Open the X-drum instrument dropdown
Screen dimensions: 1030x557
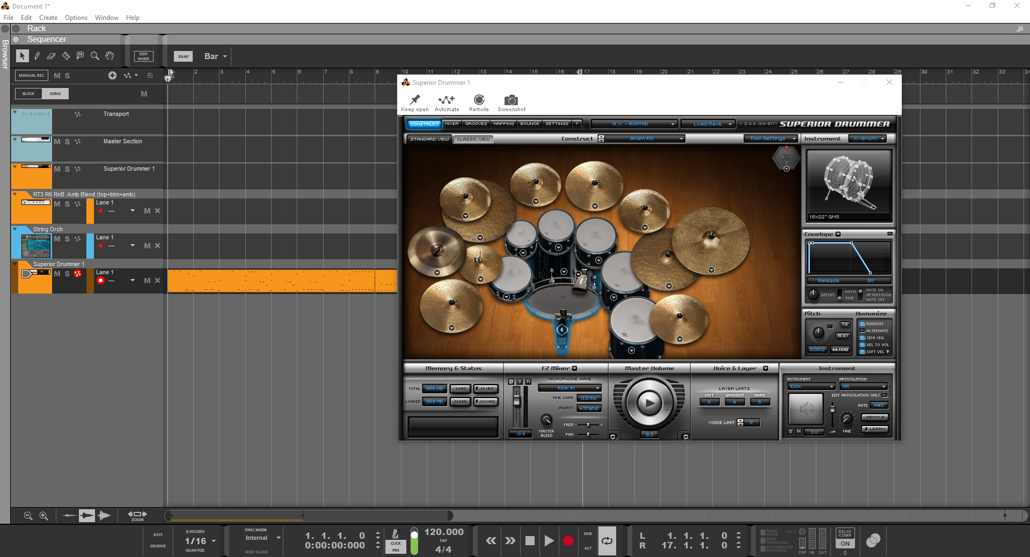click(x=867, y=138)
